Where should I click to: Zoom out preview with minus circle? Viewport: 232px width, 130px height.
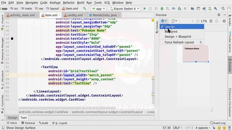tap(198, 21)
